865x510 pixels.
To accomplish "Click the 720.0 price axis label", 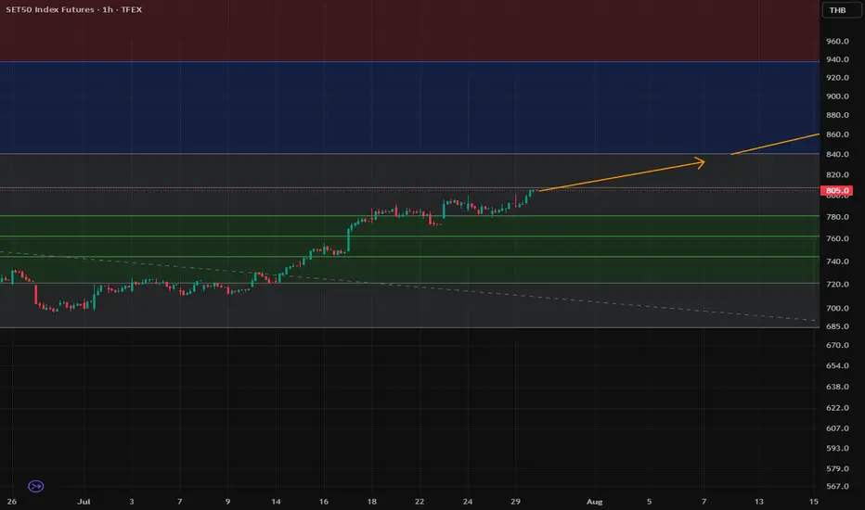I will (837, 285).
